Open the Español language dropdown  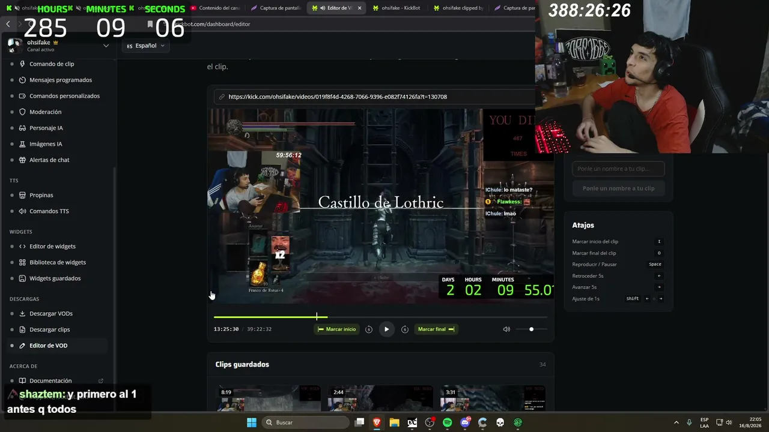(x=146, y=46)
